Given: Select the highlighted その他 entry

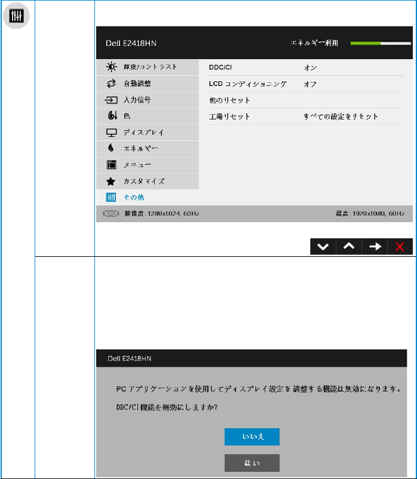Looking at the screenshot, I should click(148, 197).
